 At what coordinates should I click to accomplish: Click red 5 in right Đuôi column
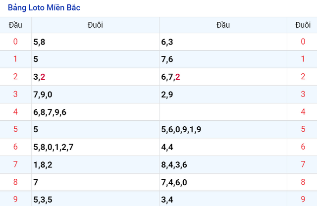pyautogui.click(x=303, y=129)
